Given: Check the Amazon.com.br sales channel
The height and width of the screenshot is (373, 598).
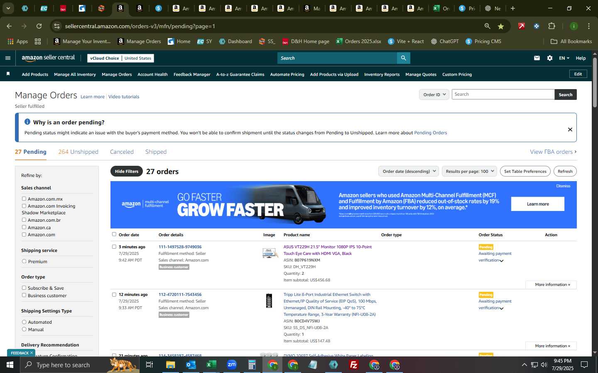Looking at the screenshot, I should (x=24, y=220).
